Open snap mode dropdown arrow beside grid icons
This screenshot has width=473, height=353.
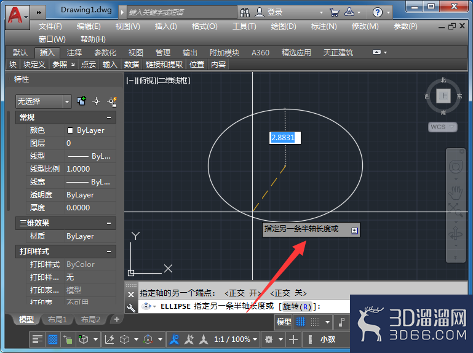pyautogui.click(x=328, y=322)
